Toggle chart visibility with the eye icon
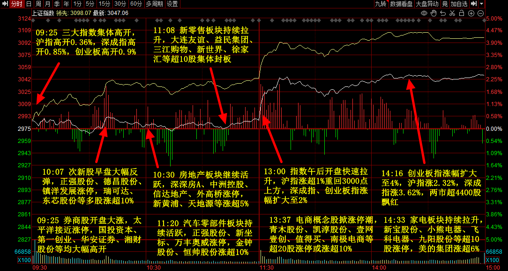 point(424,14)
